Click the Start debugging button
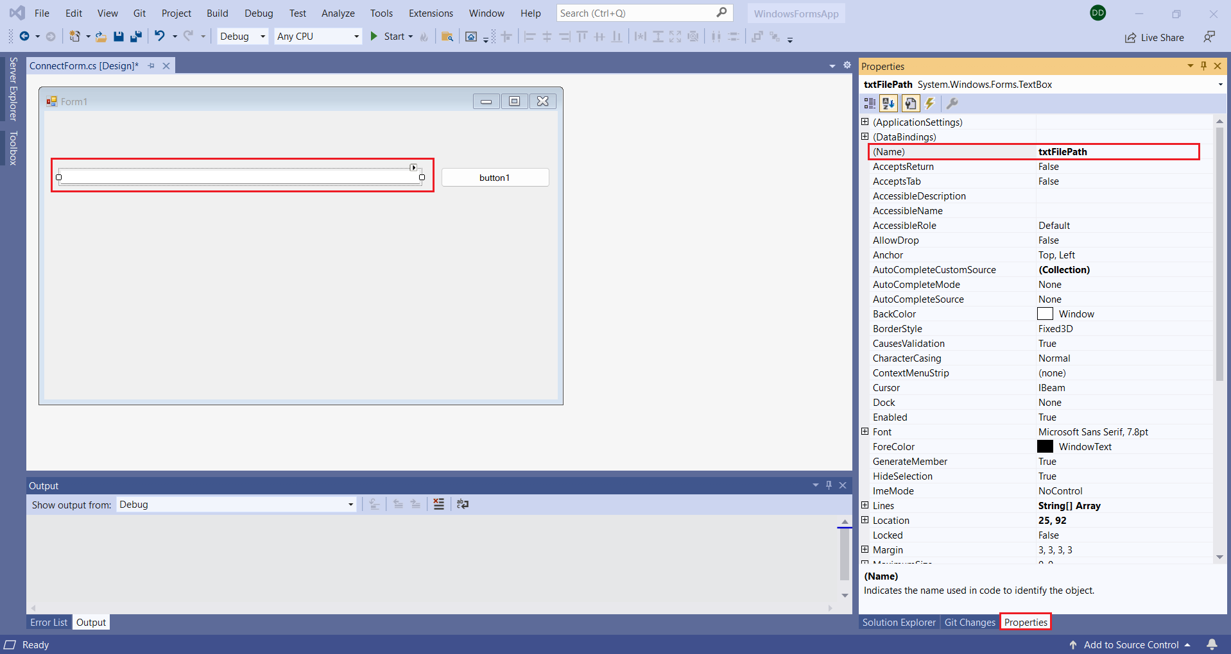Viewport: 1231px width, 654px height. [388, 37]
